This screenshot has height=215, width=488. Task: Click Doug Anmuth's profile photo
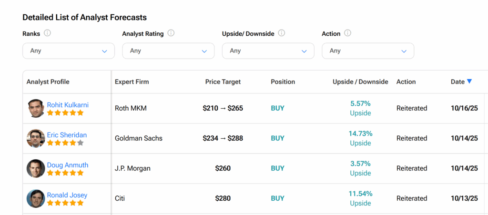[x=36, y=168]
